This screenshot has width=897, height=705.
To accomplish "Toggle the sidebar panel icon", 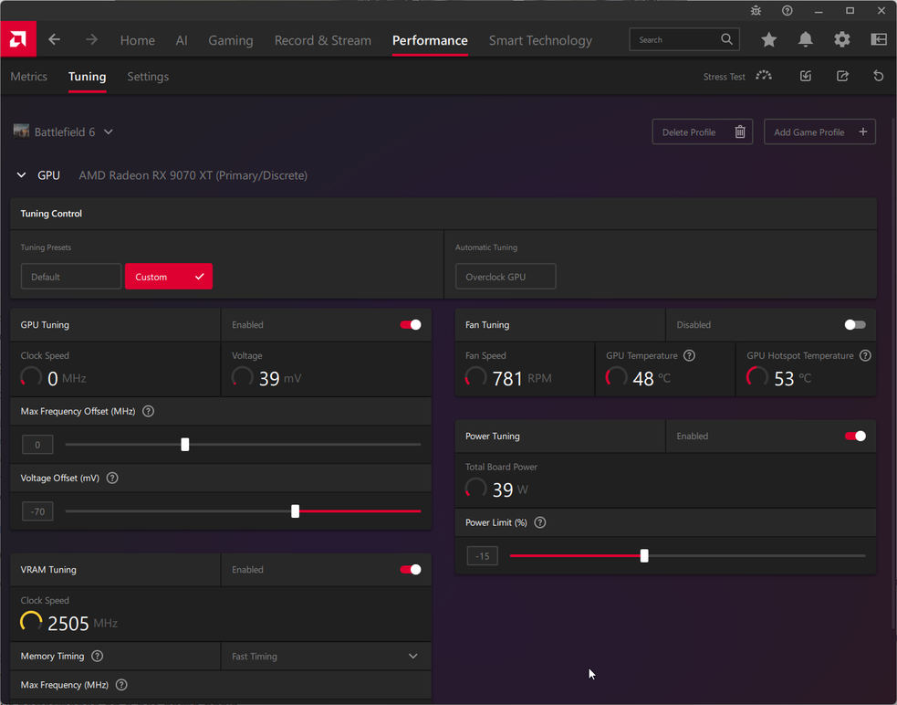I will coord(879,39).
